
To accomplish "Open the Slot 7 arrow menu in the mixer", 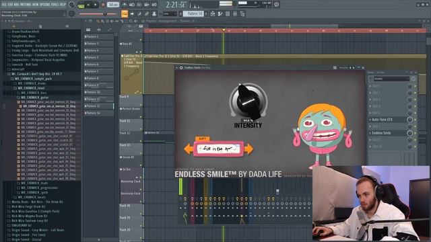I will click(370, 126).
